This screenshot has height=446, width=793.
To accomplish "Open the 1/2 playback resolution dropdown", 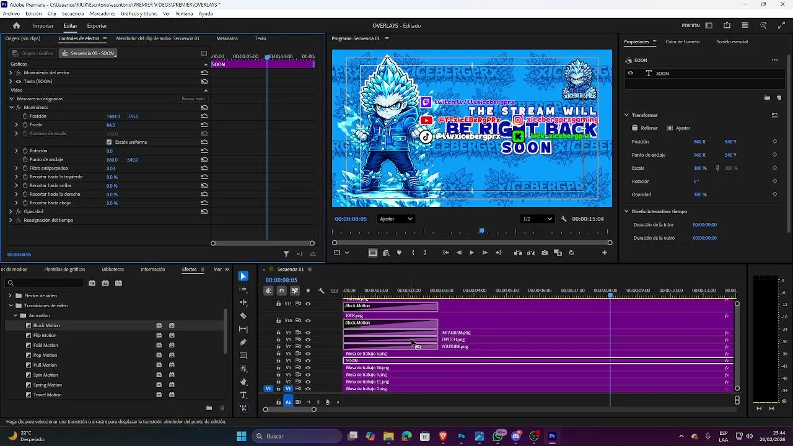I will tap(537, 219).
